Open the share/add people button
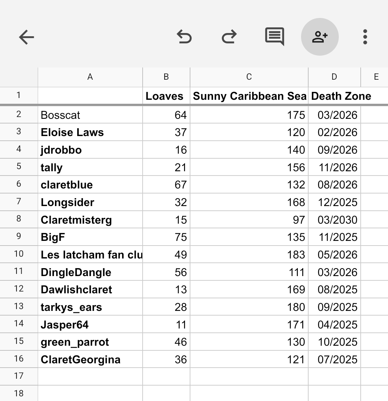This screenshot has width=388, height=401. 320,37
